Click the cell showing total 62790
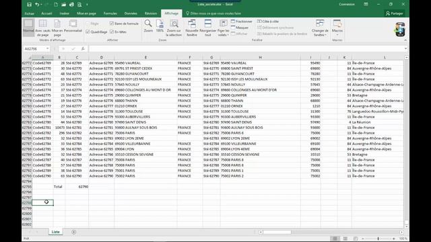 click(77, 187)
